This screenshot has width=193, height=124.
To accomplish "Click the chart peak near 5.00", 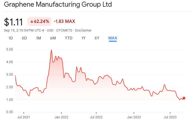I will 51,50.
